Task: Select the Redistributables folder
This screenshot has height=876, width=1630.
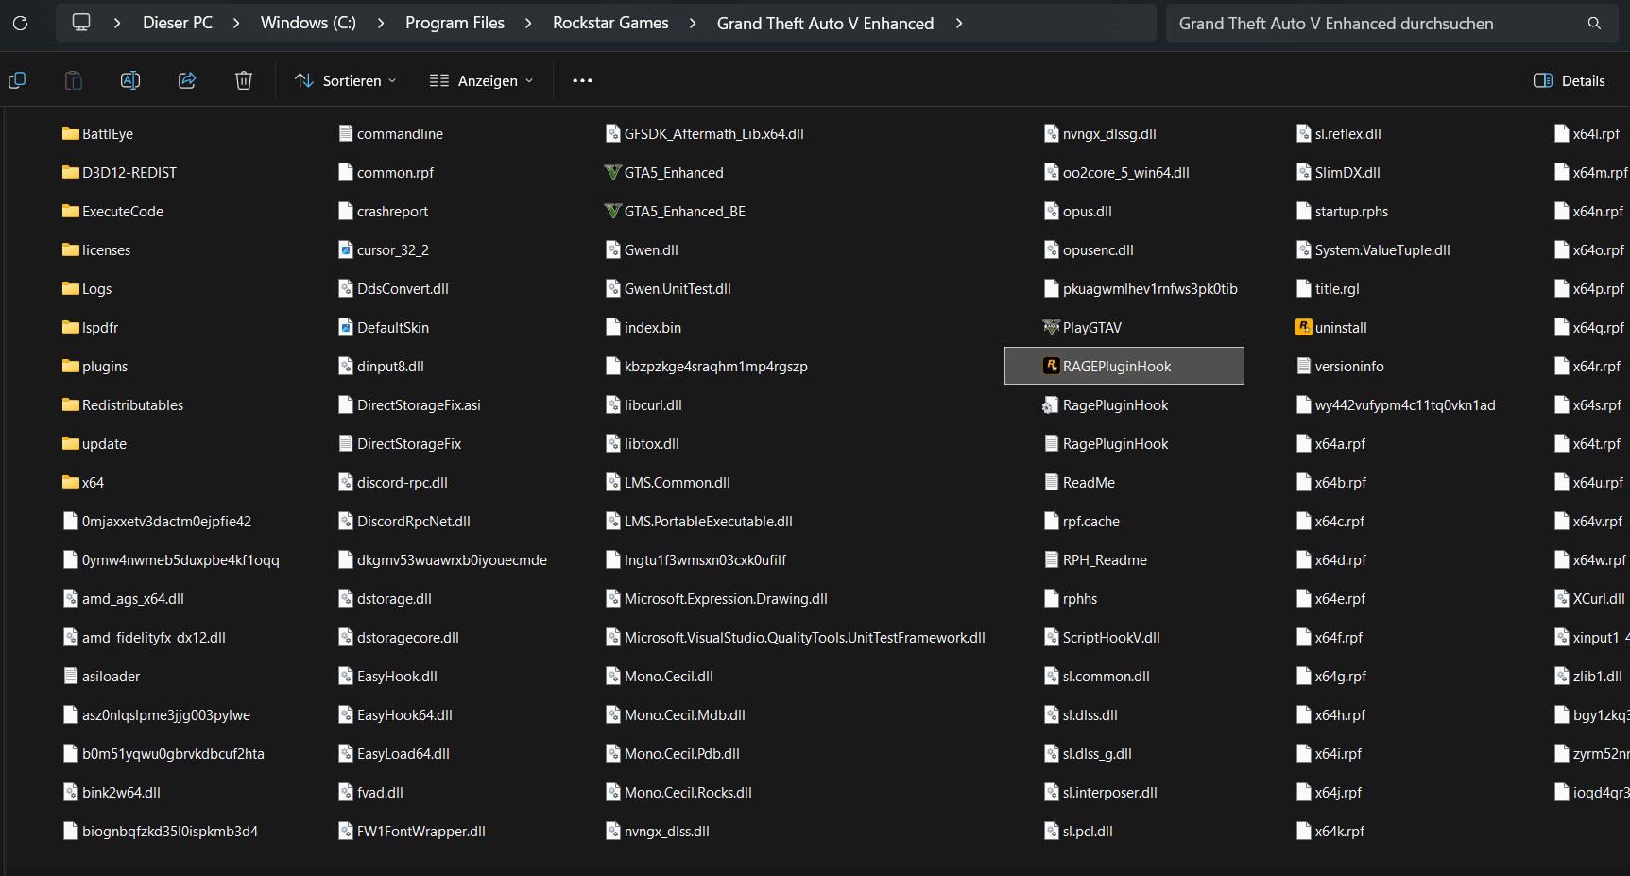Action: click(x=123, y=404)
